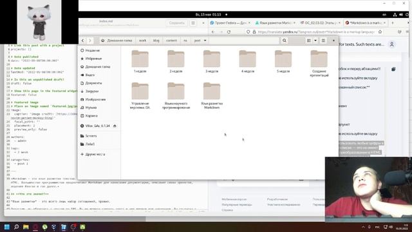Open File Explorer from the Windows taskbar
Image resolution: width=412 pixels, height=232 pixels.
26,227
